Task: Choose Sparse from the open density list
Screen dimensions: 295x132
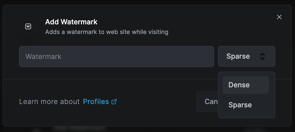Action: (240, 105)
